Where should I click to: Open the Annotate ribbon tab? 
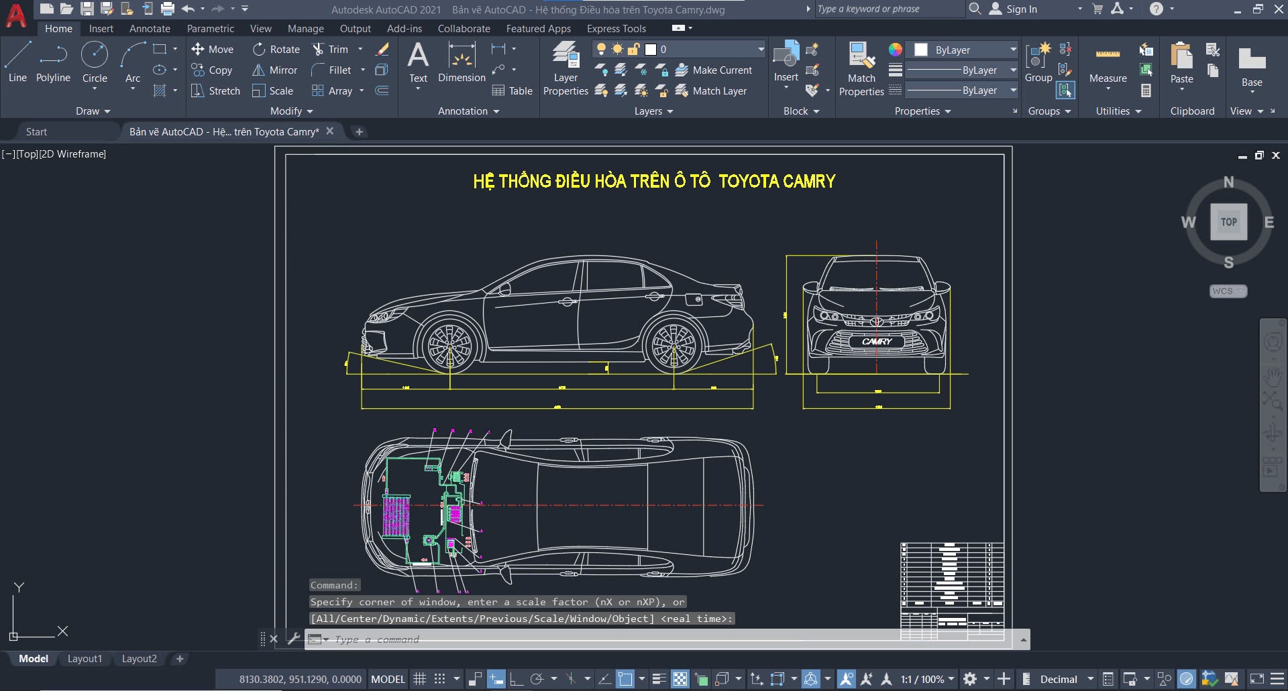(150, 28)
